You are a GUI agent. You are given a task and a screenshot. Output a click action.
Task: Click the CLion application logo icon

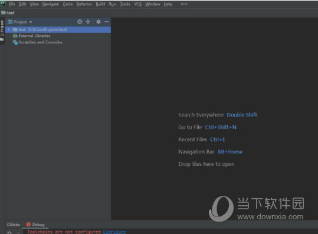click(3, 4)
